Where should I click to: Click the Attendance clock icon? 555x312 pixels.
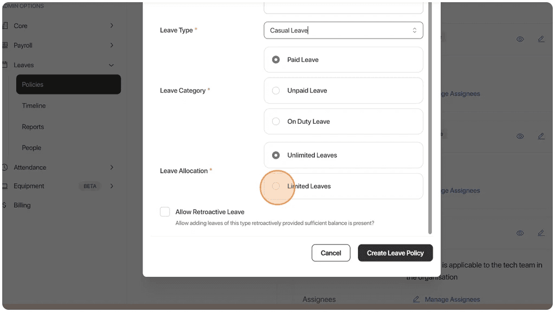5,167
